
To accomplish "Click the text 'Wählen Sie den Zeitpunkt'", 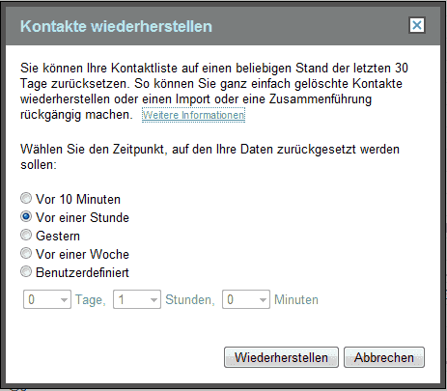I will (x=94, y=150).
